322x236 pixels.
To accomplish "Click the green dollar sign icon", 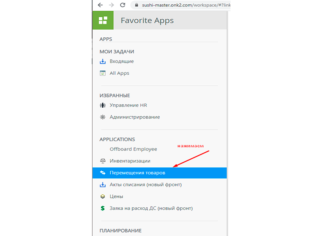I will point(103,208).
